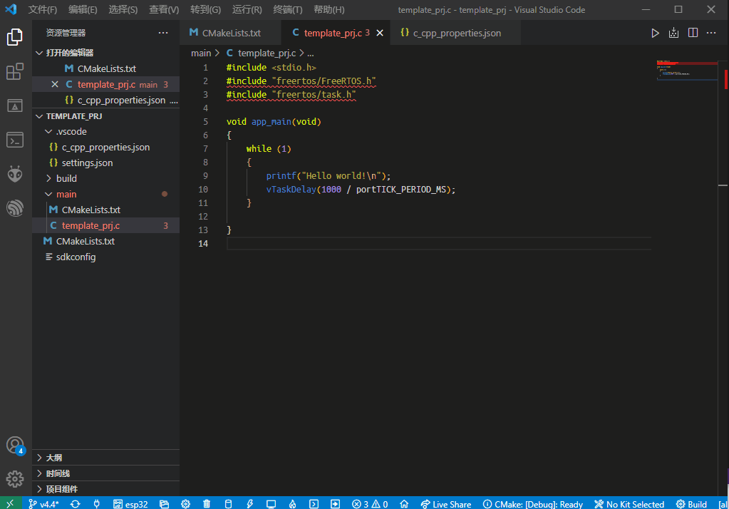Start a Live Share session
This screenshot has width=729, height=509.
coord(446,504)
